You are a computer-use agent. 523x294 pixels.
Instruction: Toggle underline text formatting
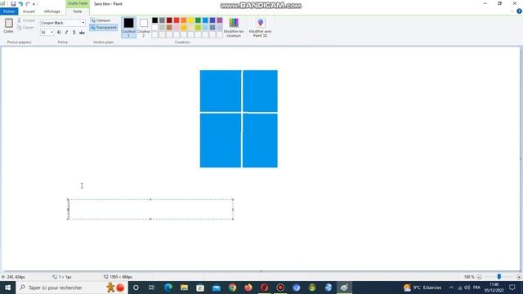coord(74,33)
